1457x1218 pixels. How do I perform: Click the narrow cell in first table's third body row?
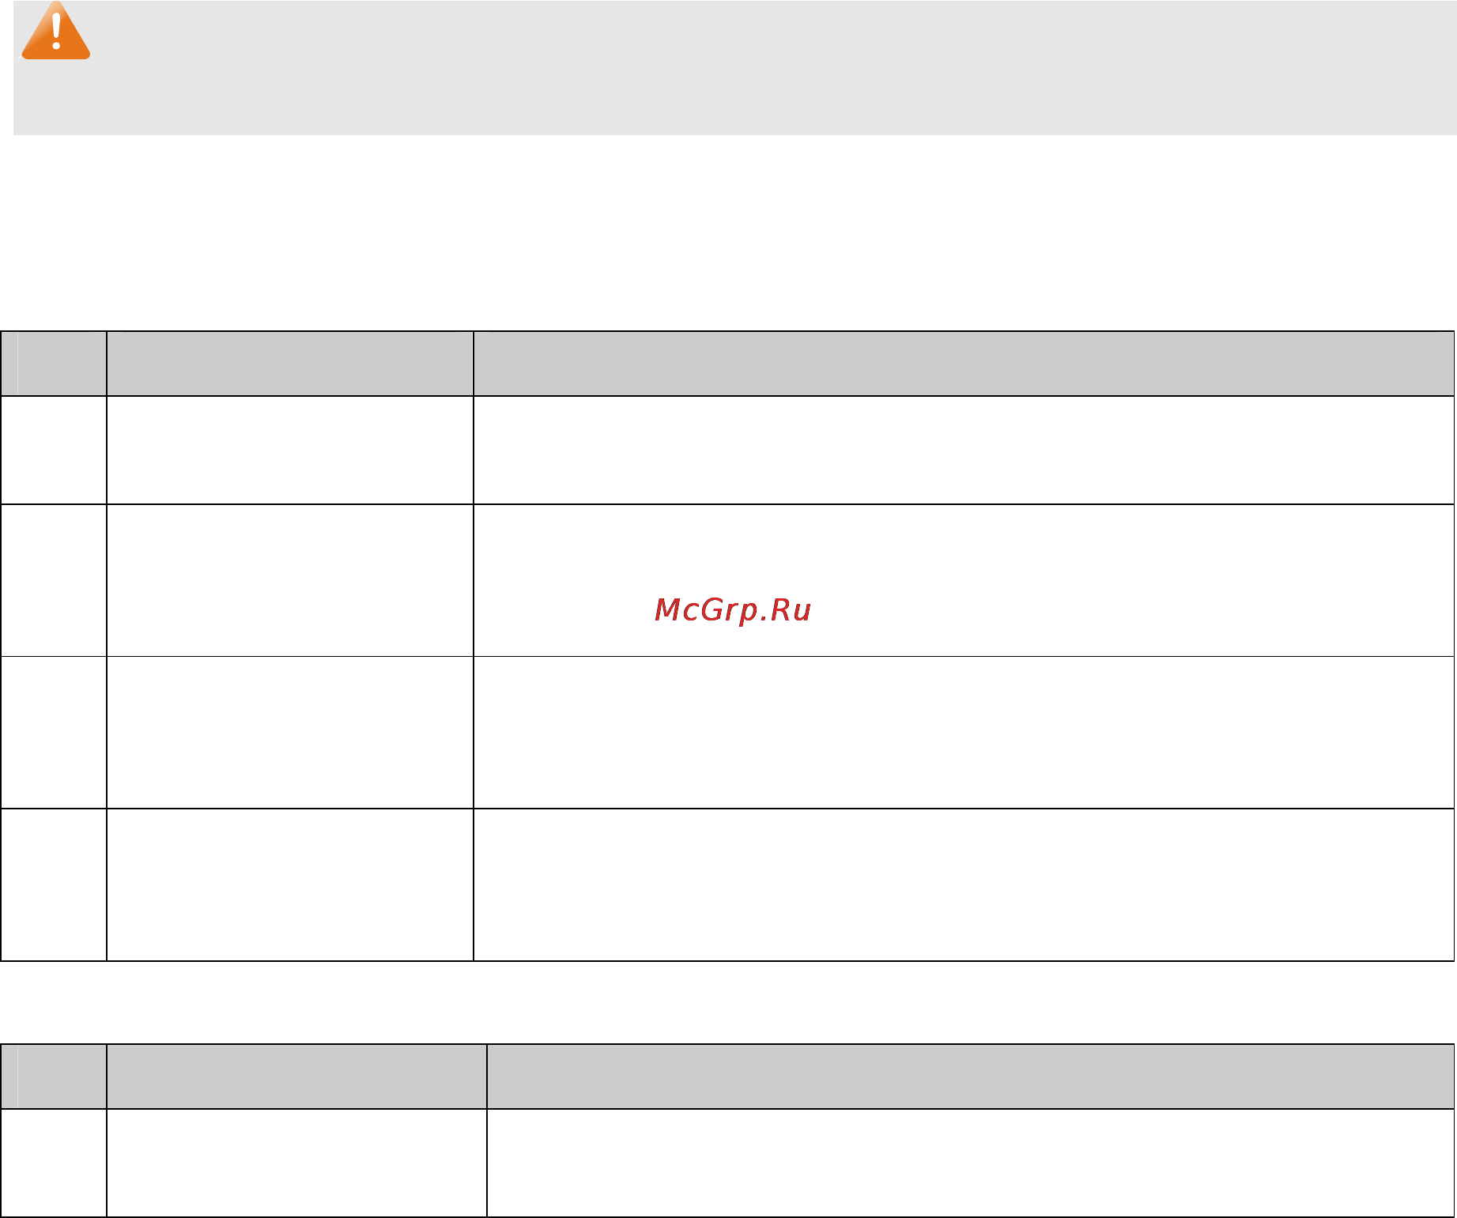click(x=54, y=732)
